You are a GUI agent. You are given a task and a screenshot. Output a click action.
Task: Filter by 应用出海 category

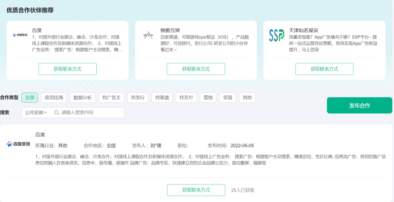54,98
